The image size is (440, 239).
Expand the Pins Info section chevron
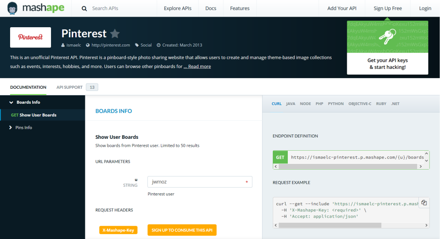11,127
